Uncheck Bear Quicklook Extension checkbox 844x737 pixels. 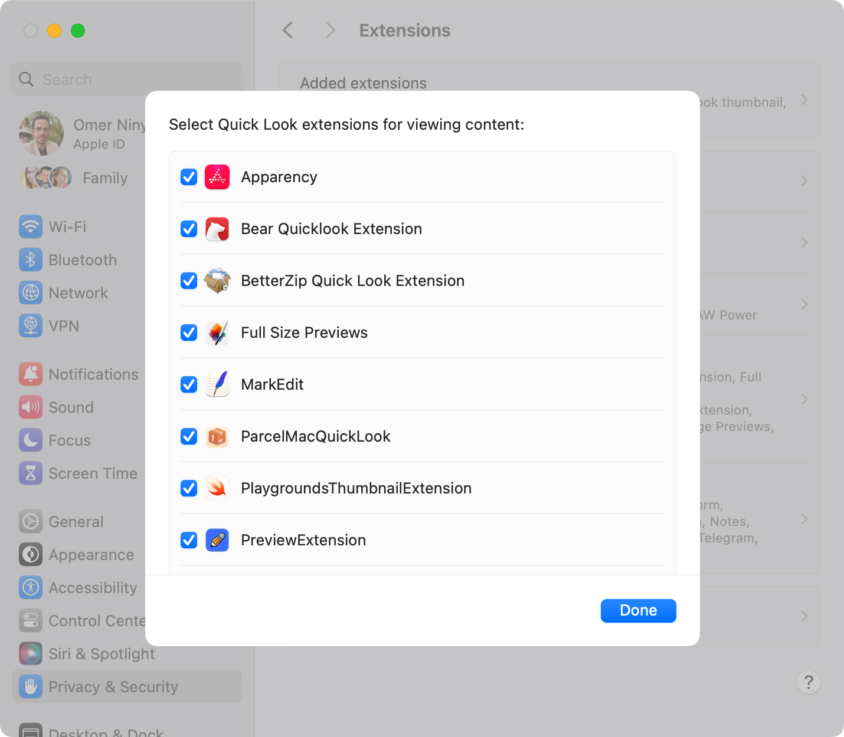pyautogui.click(x=189, y=229)
